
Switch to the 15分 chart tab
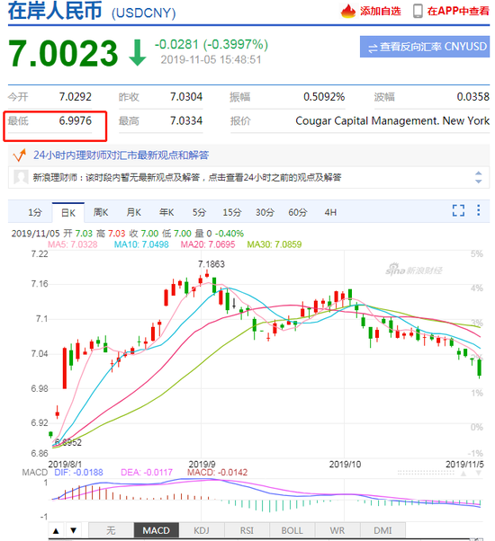pyautogui.click(x=232, y=212)
